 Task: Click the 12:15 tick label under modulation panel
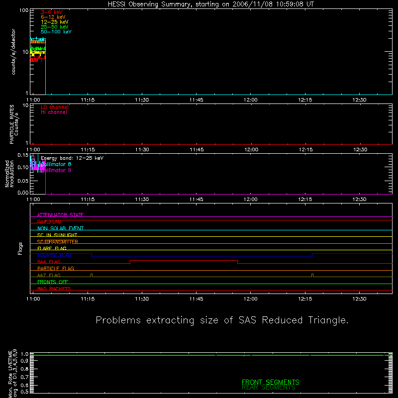[305, 199]
